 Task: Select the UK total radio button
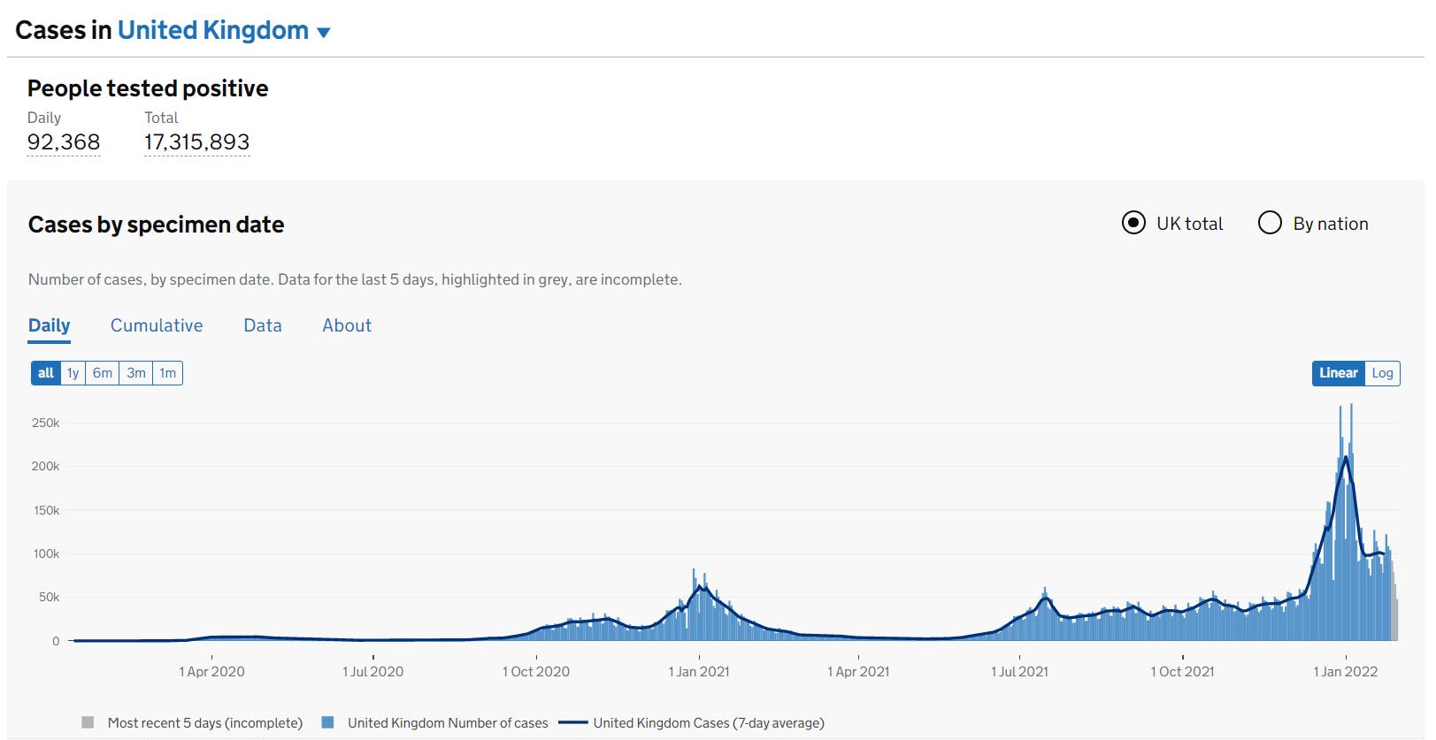tap(1133, 224)
